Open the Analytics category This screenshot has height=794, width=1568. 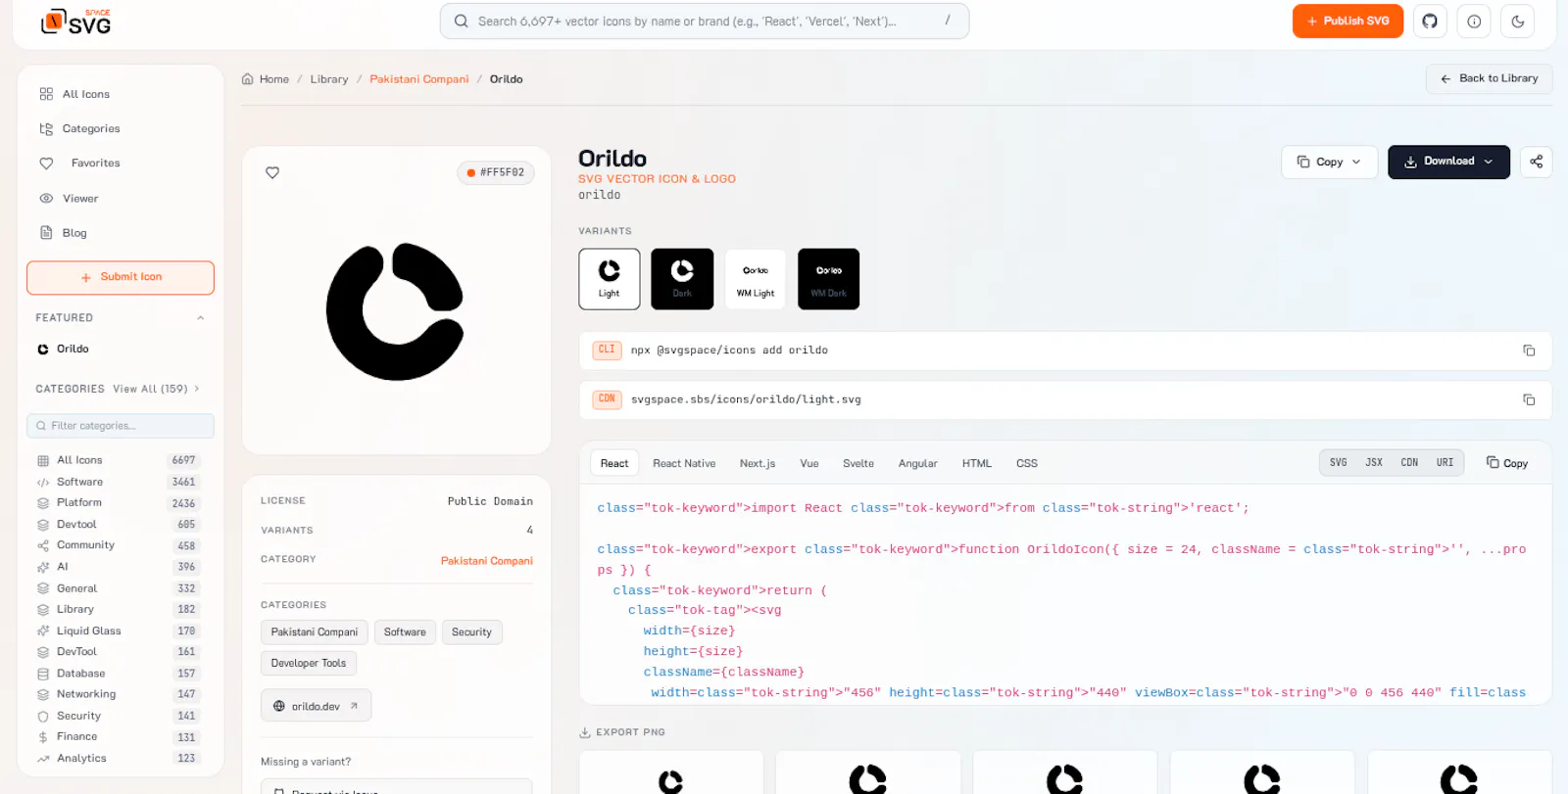click(118, 759)
